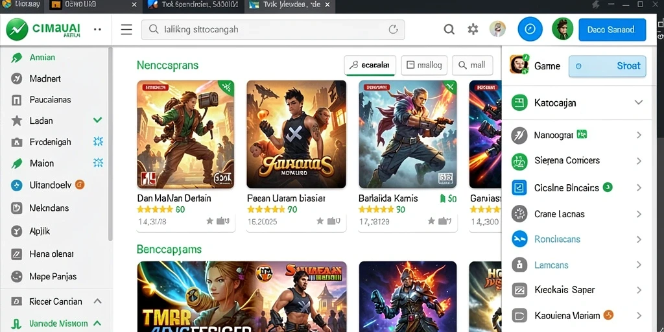The image size is (664, 332).
Task: Close the Tvik Jrlevıdea browser tab
Action: tap(327, 5)
